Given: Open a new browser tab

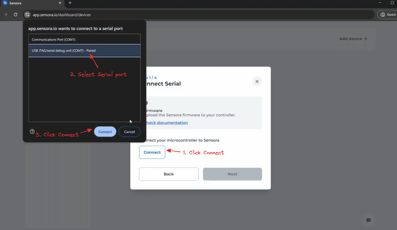Looking at the screenshot, I should tap(70, 3).
